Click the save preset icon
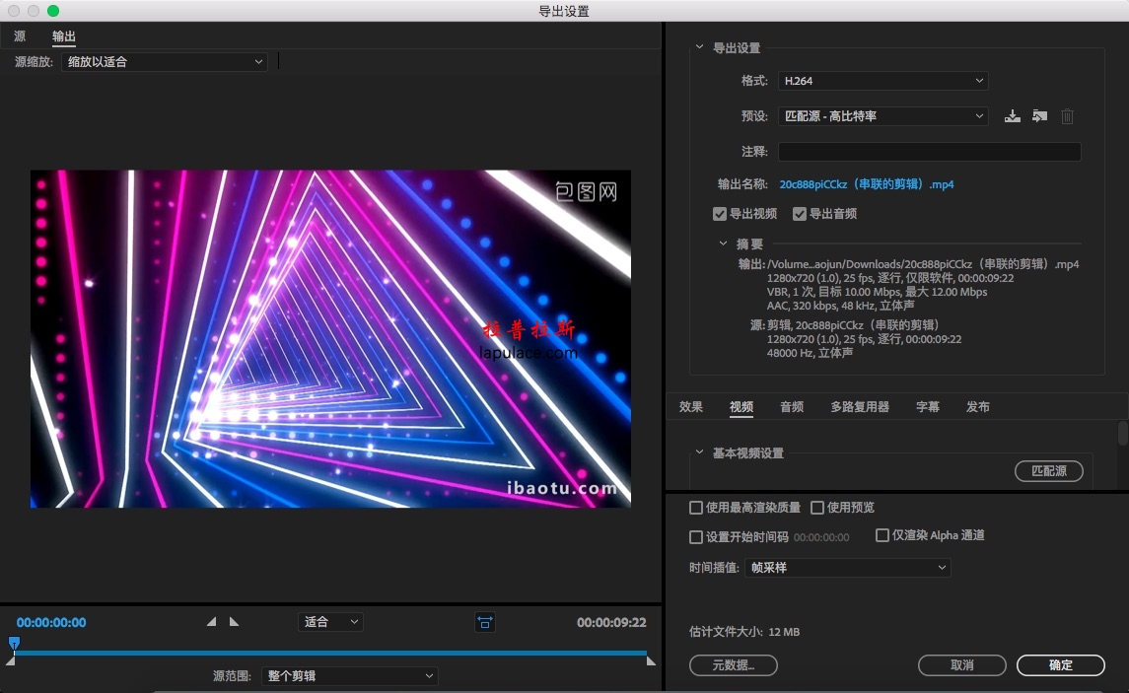 pos(1013,116)
